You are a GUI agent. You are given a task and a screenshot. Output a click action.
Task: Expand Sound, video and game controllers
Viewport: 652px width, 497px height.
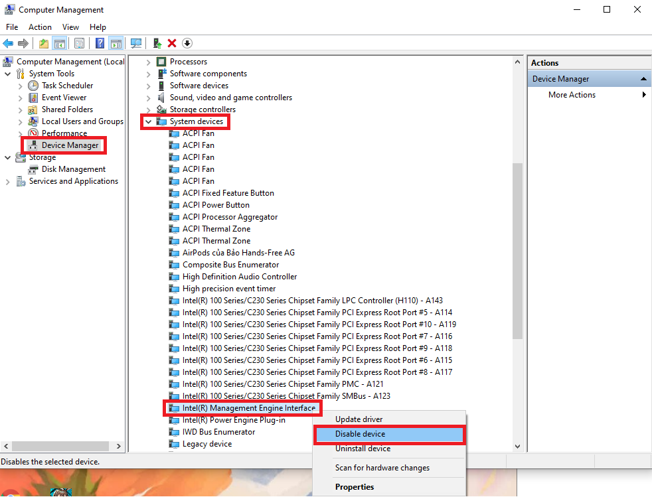[x=149, y=98]
